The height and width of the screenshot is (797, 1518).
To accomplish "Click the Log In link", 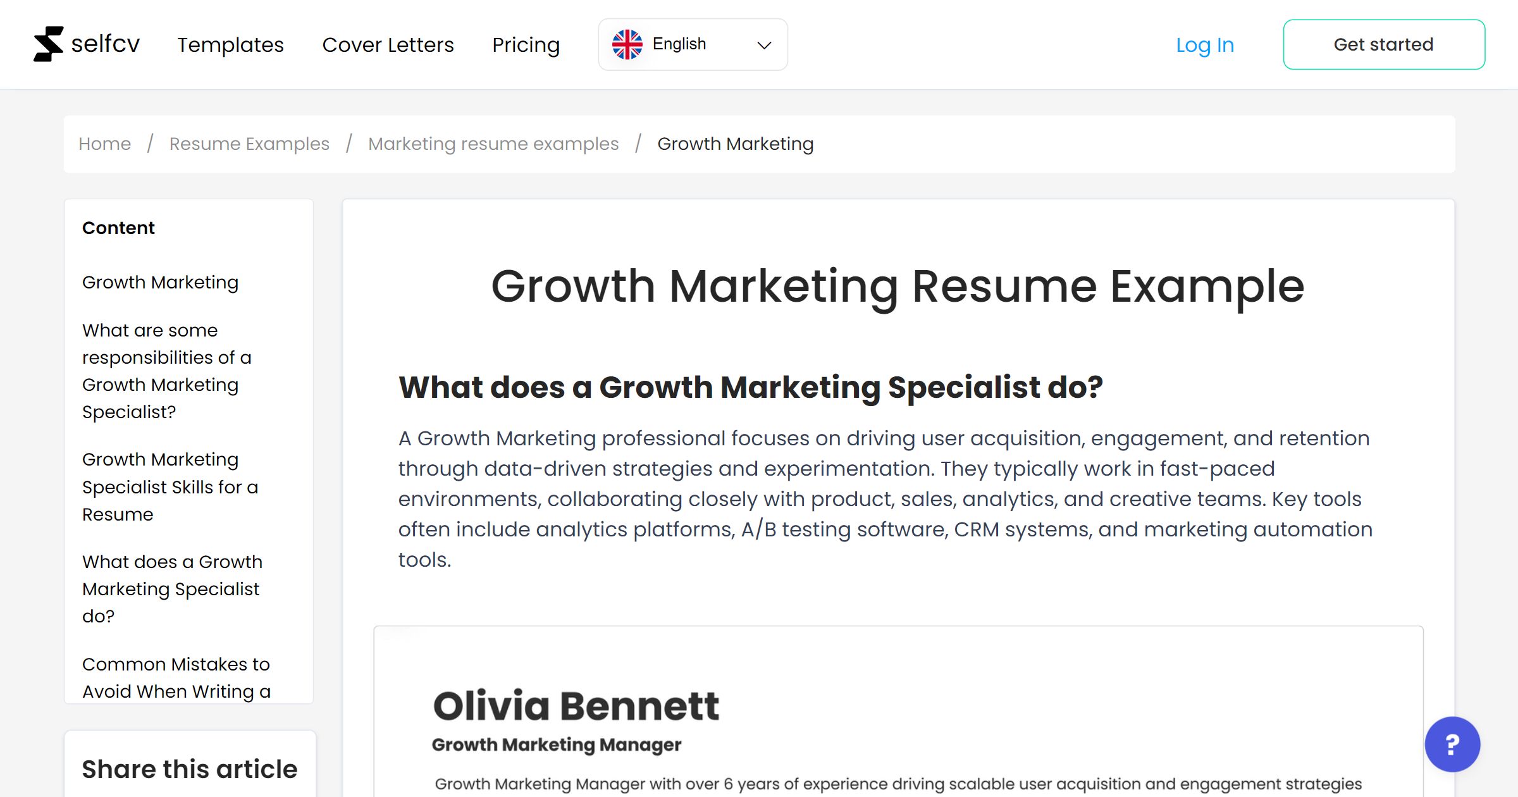I will click(x=1204, y=45).
